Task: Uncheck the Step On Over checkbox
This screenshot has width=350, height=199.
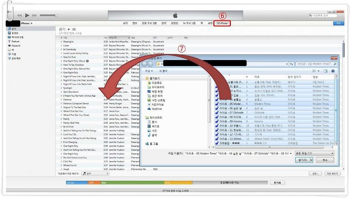Action: (61, 57)
